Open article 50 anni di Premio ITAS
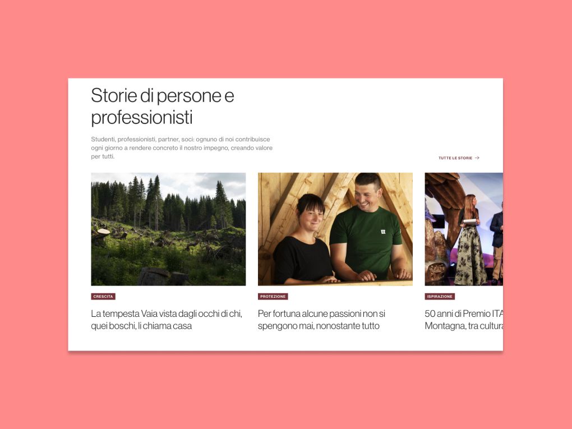This screenshot has height=429, width=572. click(464, 320)
